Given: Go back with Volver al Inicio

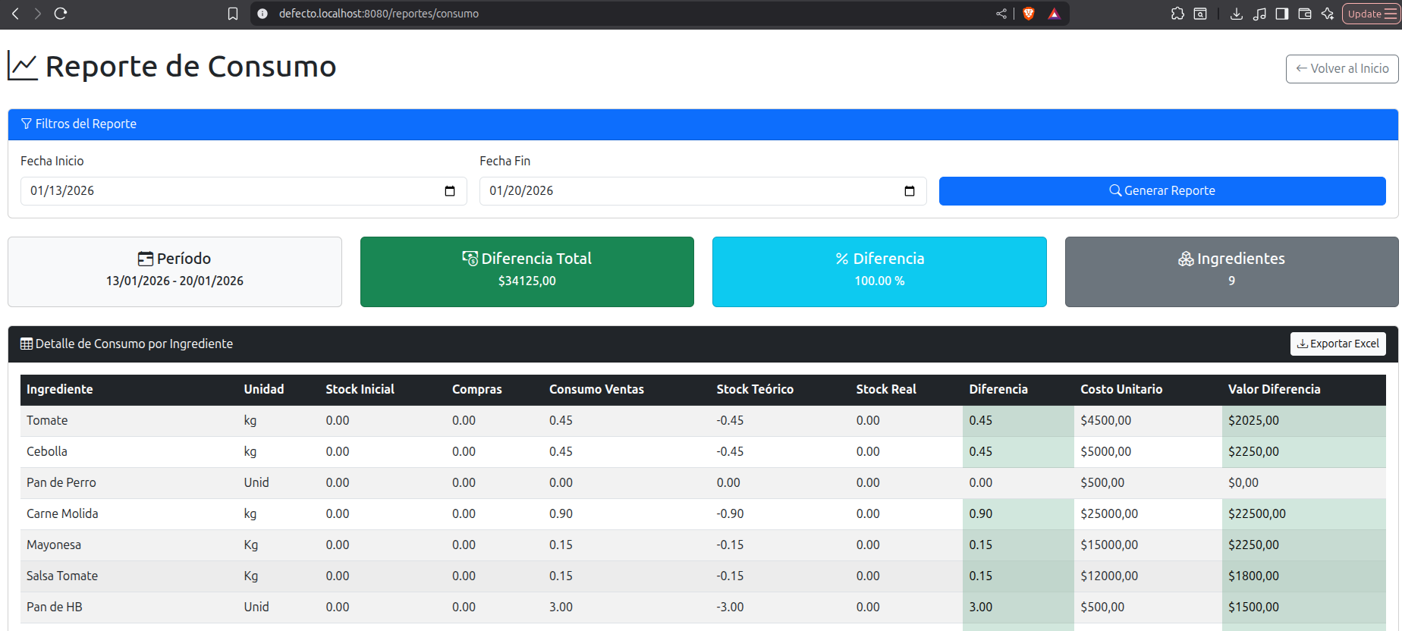Looking at the screenshot, I should click(1341, 68).
